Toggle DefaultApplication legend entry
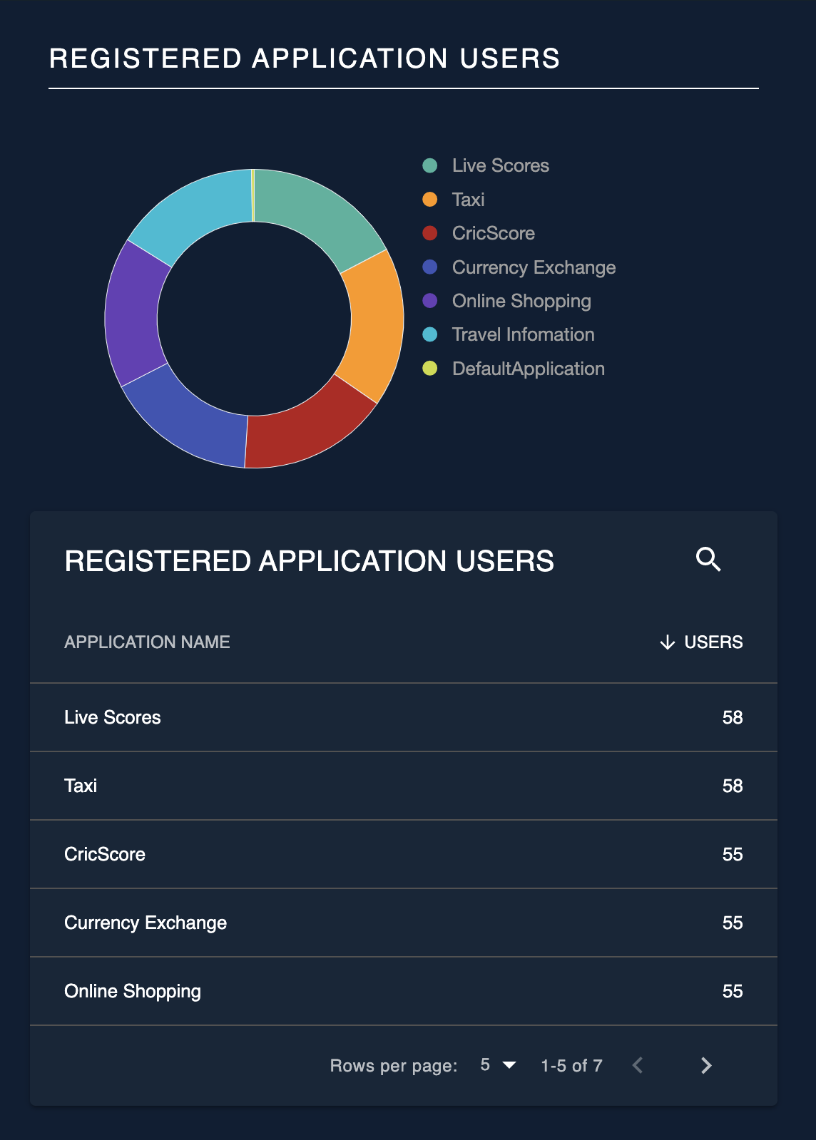The image size is (816, 1140). tap(514, 369)
